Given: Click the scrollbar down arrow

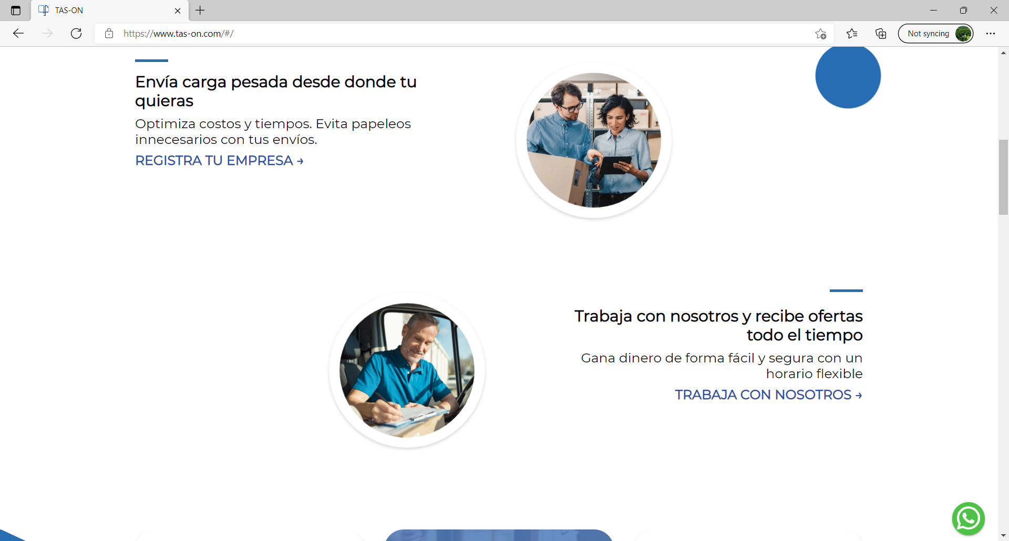Looking at the screenshot, I should click(1003, 535).
